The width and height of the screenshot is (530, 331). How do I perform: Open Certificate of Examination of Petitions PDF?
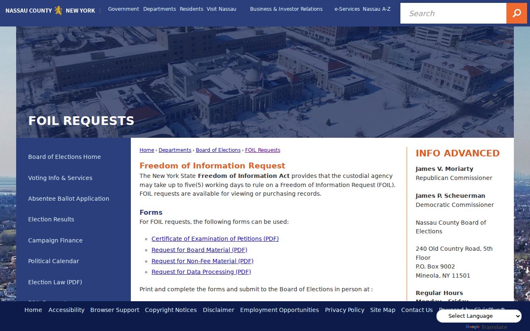tap(215, 239)
